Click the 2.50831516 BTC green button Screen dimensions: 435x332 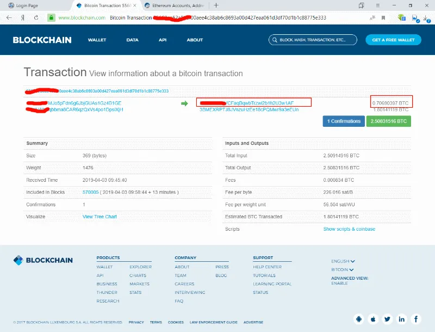click(389, 121)
